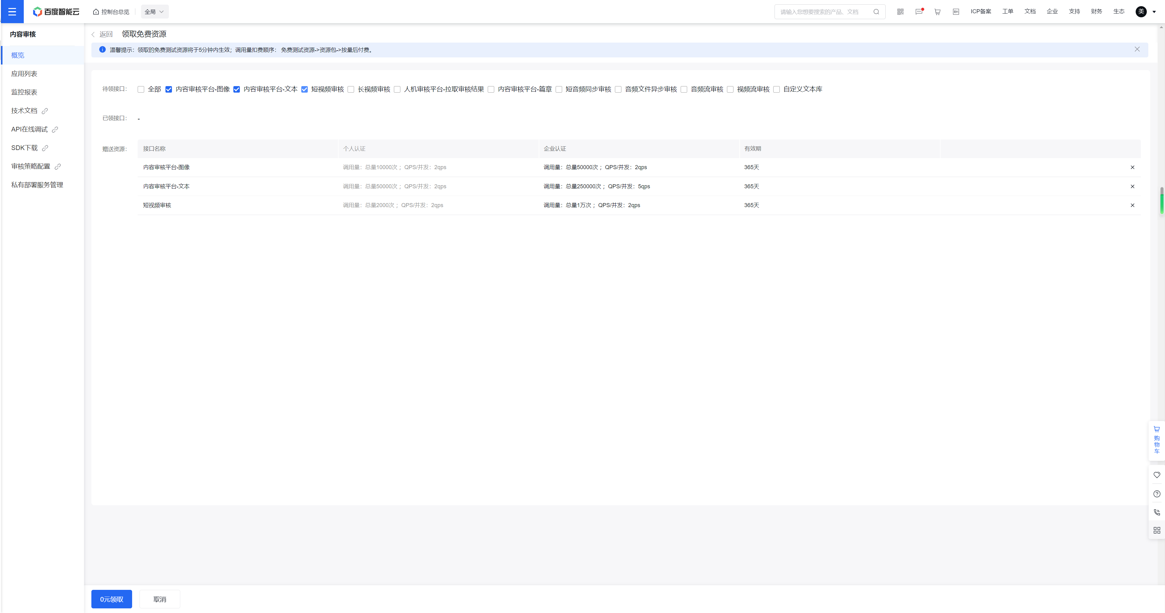
Task: Check 视频流审核 checkbox
Action: [730, 90]
